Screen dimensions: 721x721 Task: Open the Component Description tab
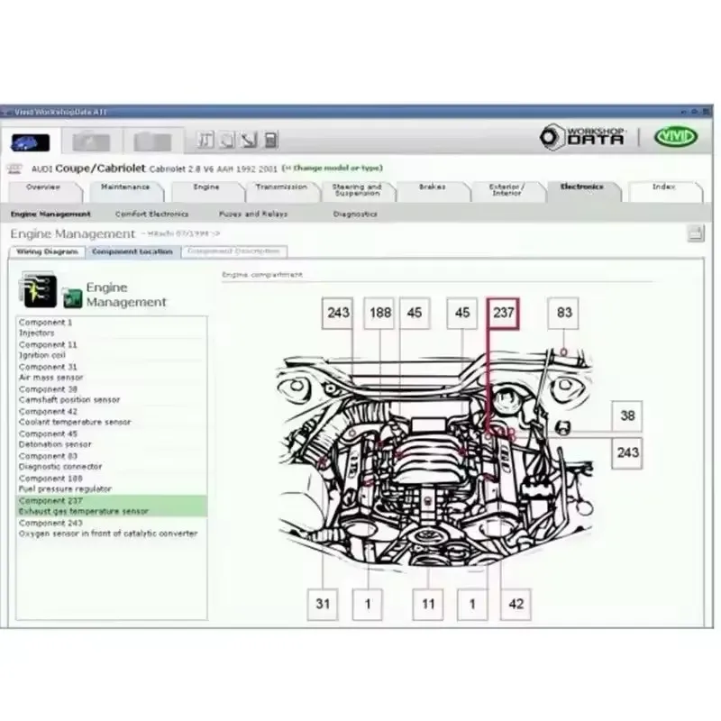[x=234, y=251]
